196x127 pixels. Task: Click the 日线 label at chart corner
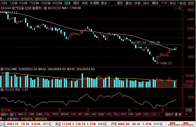189,110
